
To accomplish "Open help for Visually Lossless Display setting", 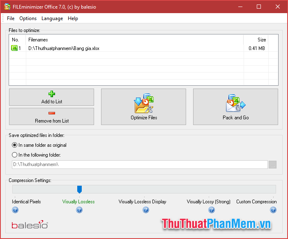I will pos(146,210).
